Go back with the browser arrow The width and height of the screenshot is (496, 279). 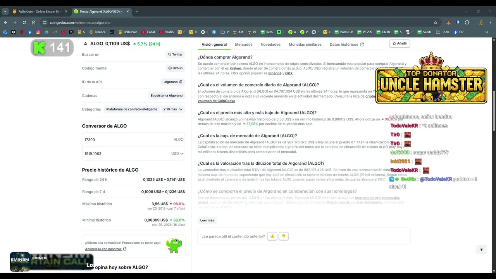point(5,22)
